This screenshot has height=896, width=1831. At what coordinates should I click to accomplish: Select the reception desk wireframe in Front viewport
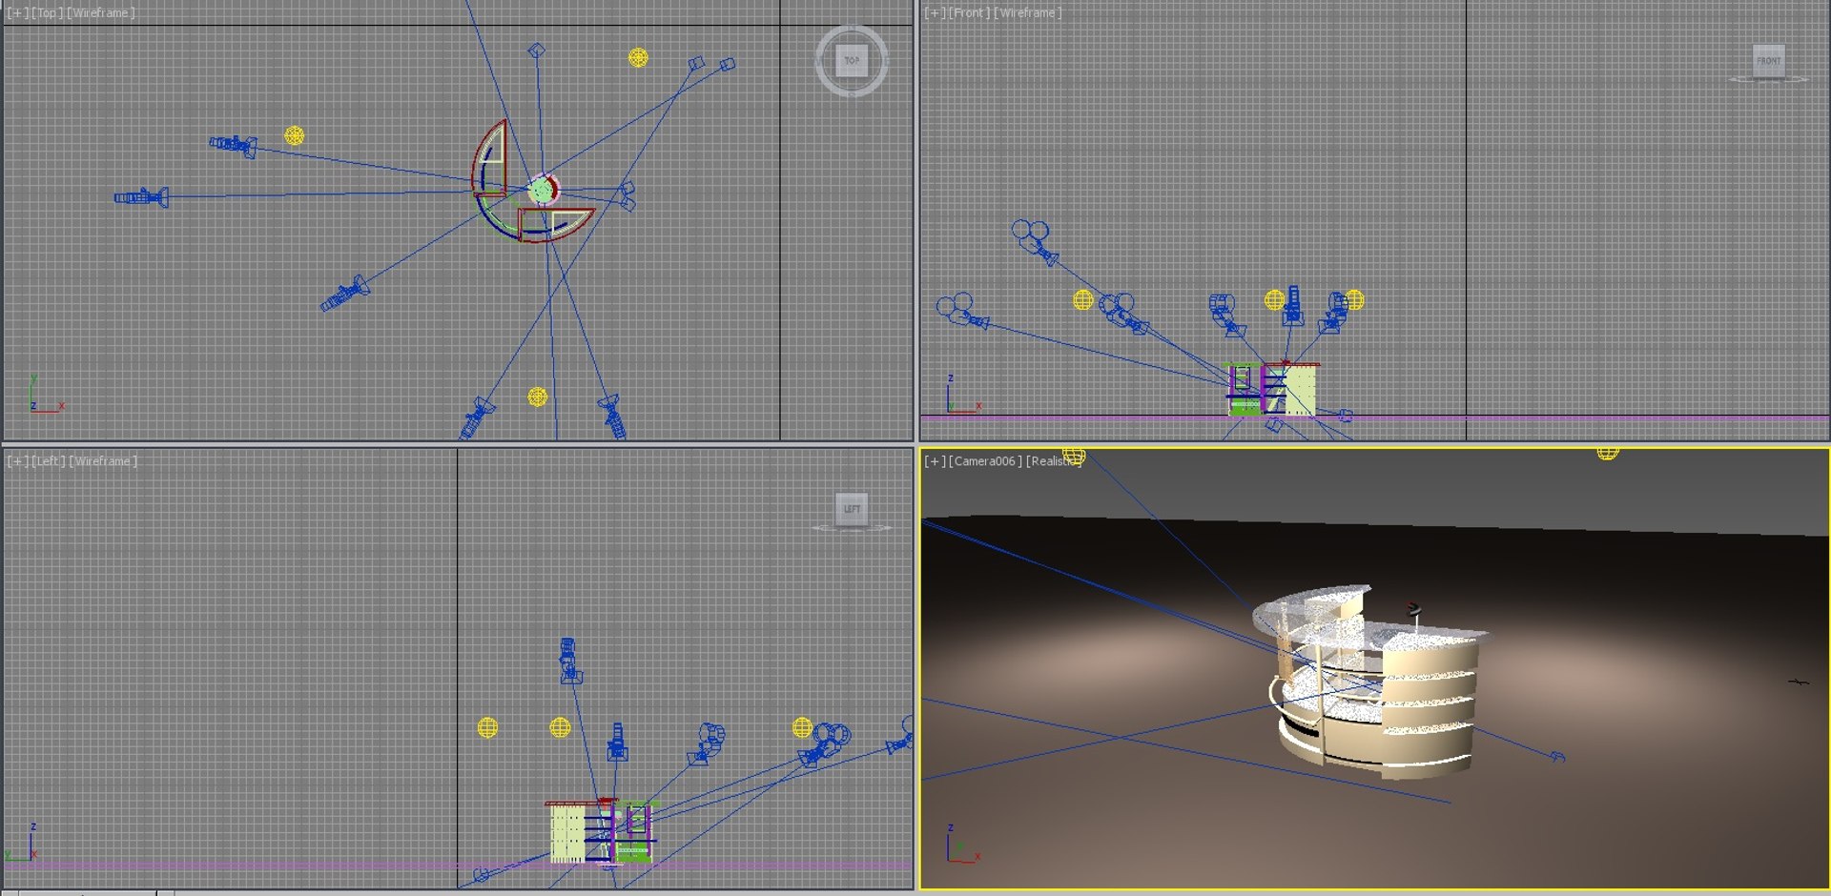pos(1272,389)
